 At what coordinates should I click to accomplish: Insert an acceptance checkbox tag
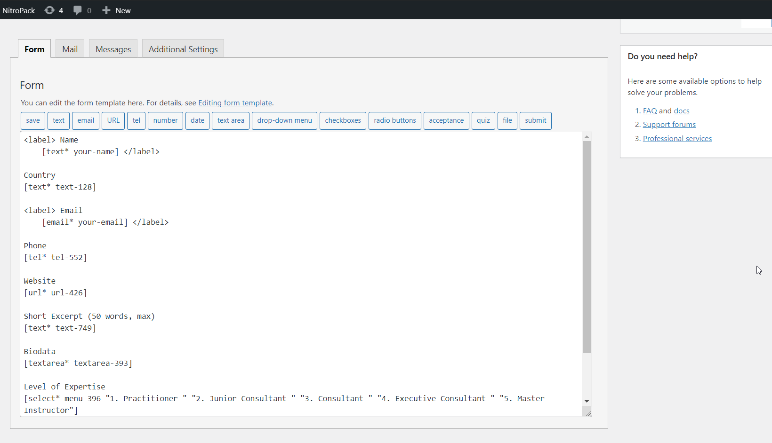coord(446,120)
